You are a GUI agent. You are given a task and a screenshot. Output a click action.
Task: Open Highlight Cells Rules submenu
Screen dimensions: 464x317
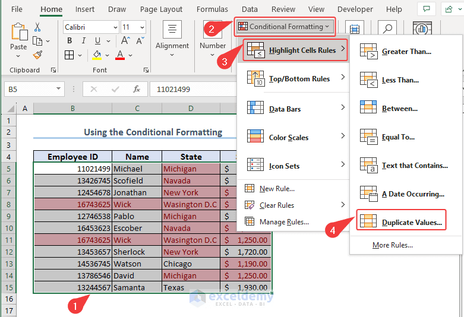[x=295, y=50]
